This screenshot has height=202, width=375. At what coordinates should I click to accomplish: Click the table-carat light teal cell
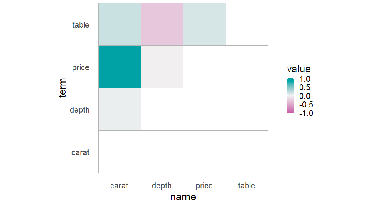[119, 24]
